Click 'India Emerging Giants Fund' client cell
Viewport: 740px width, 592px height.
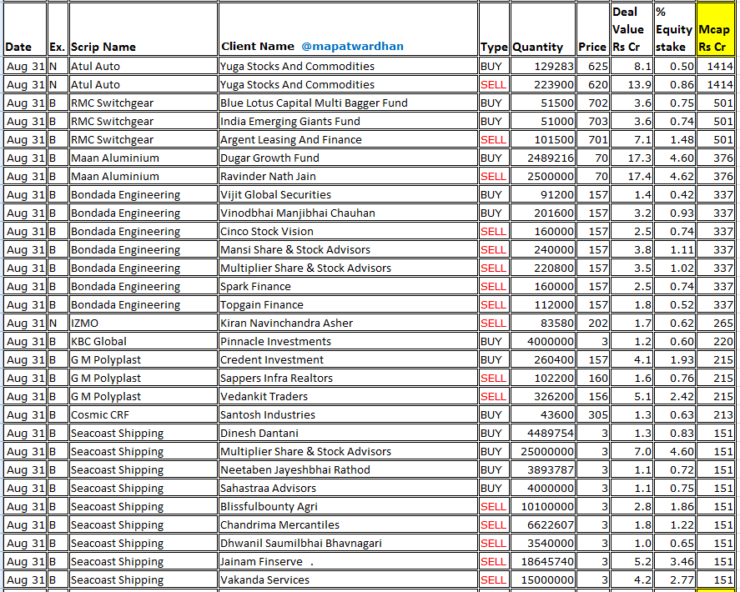pos(348,121)
